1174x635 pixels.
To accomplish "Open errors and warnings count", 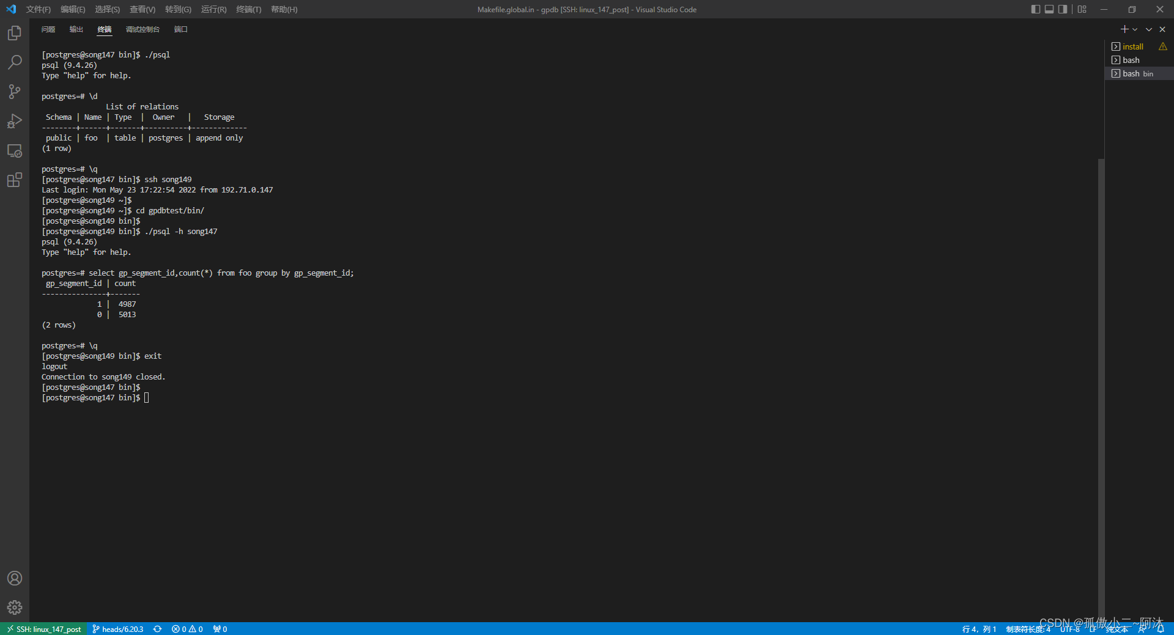I will [187, 629].
